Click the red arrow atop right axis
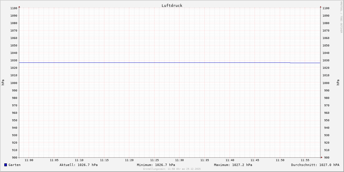Screen dimensions: 344x172 (x=320, y=7)
